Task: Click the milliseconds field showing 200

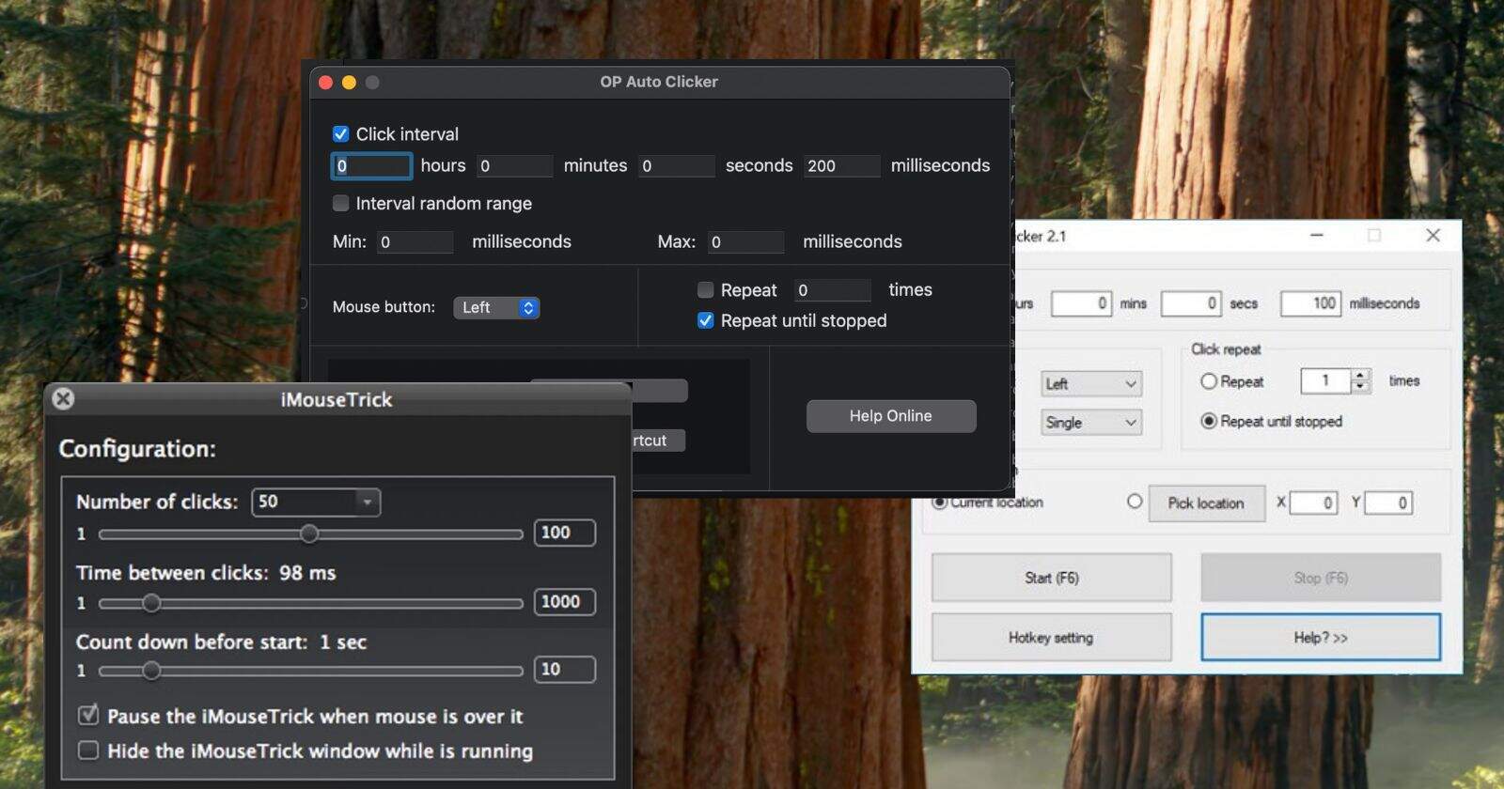Action: pyautogui.click(x=840, y=166)
